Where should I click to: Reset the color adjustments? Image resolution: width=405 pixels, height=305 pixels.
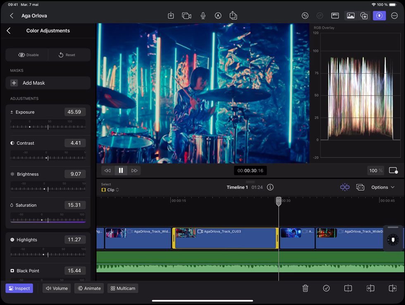[x=67, y=55]
